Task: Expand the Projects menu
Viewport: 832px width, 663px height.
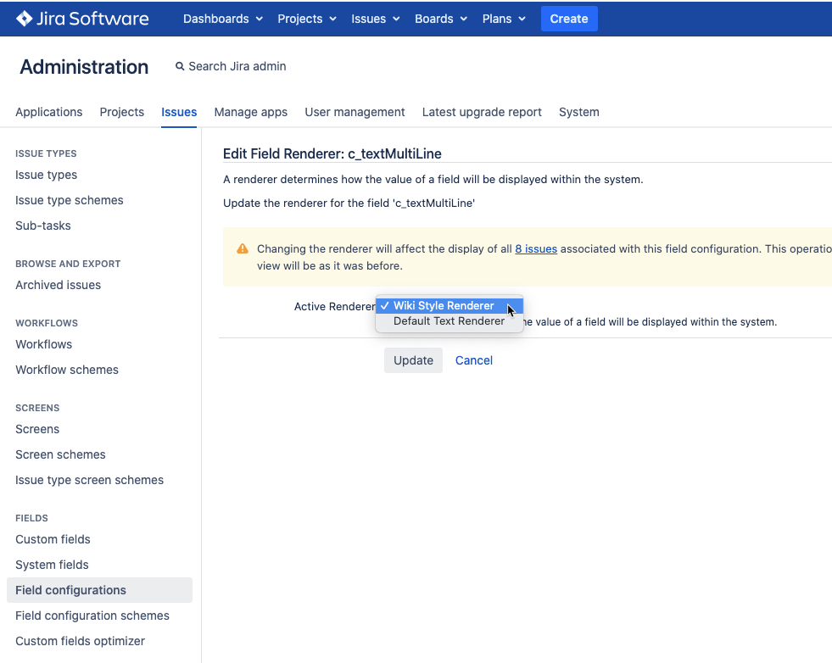Action: tap(306, 19)
